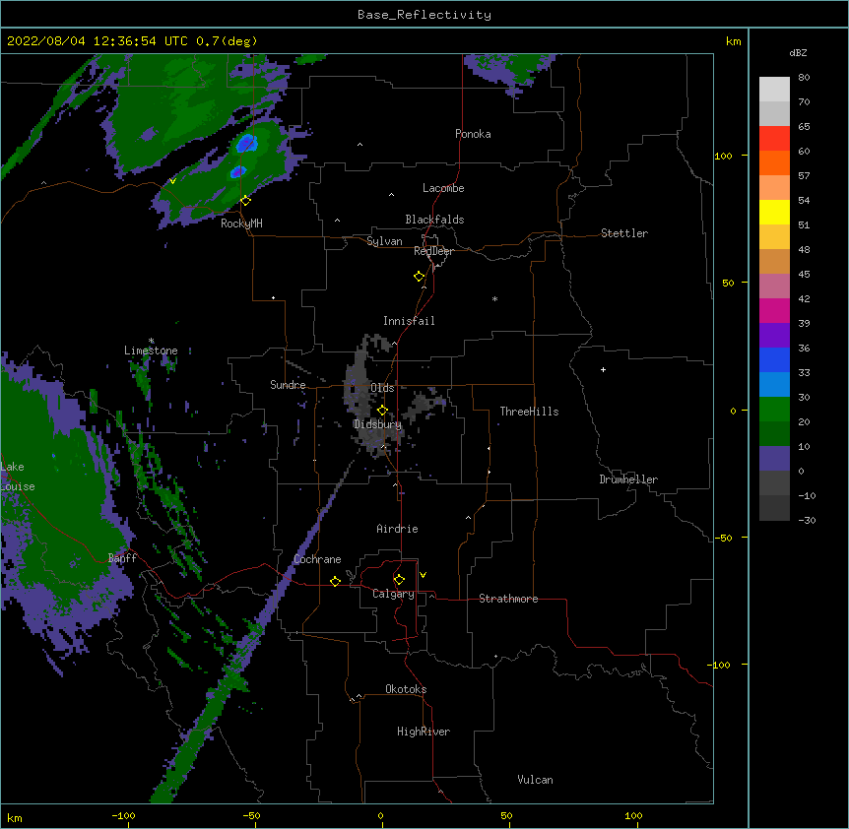This screenshot has height=829, width=849.
Task: Click the yellow diamond marker south of RedDeer
Action: [x=420, y=277]
